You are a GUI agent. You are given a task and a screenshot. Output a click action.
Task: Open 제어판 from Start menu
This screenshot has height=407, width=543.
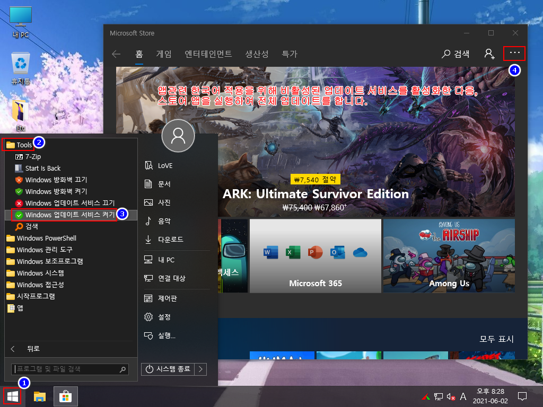161,298
